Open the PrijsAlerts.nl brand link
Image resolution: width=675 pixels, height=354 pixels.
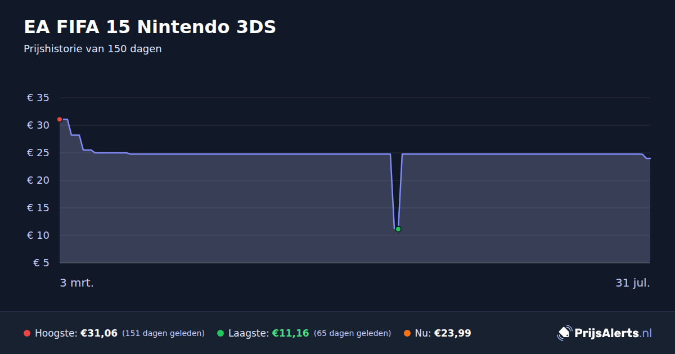click(605, 333)
